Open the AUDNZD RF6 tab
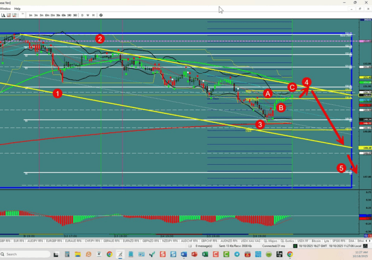The image size is (372, 260). (229, 241)
